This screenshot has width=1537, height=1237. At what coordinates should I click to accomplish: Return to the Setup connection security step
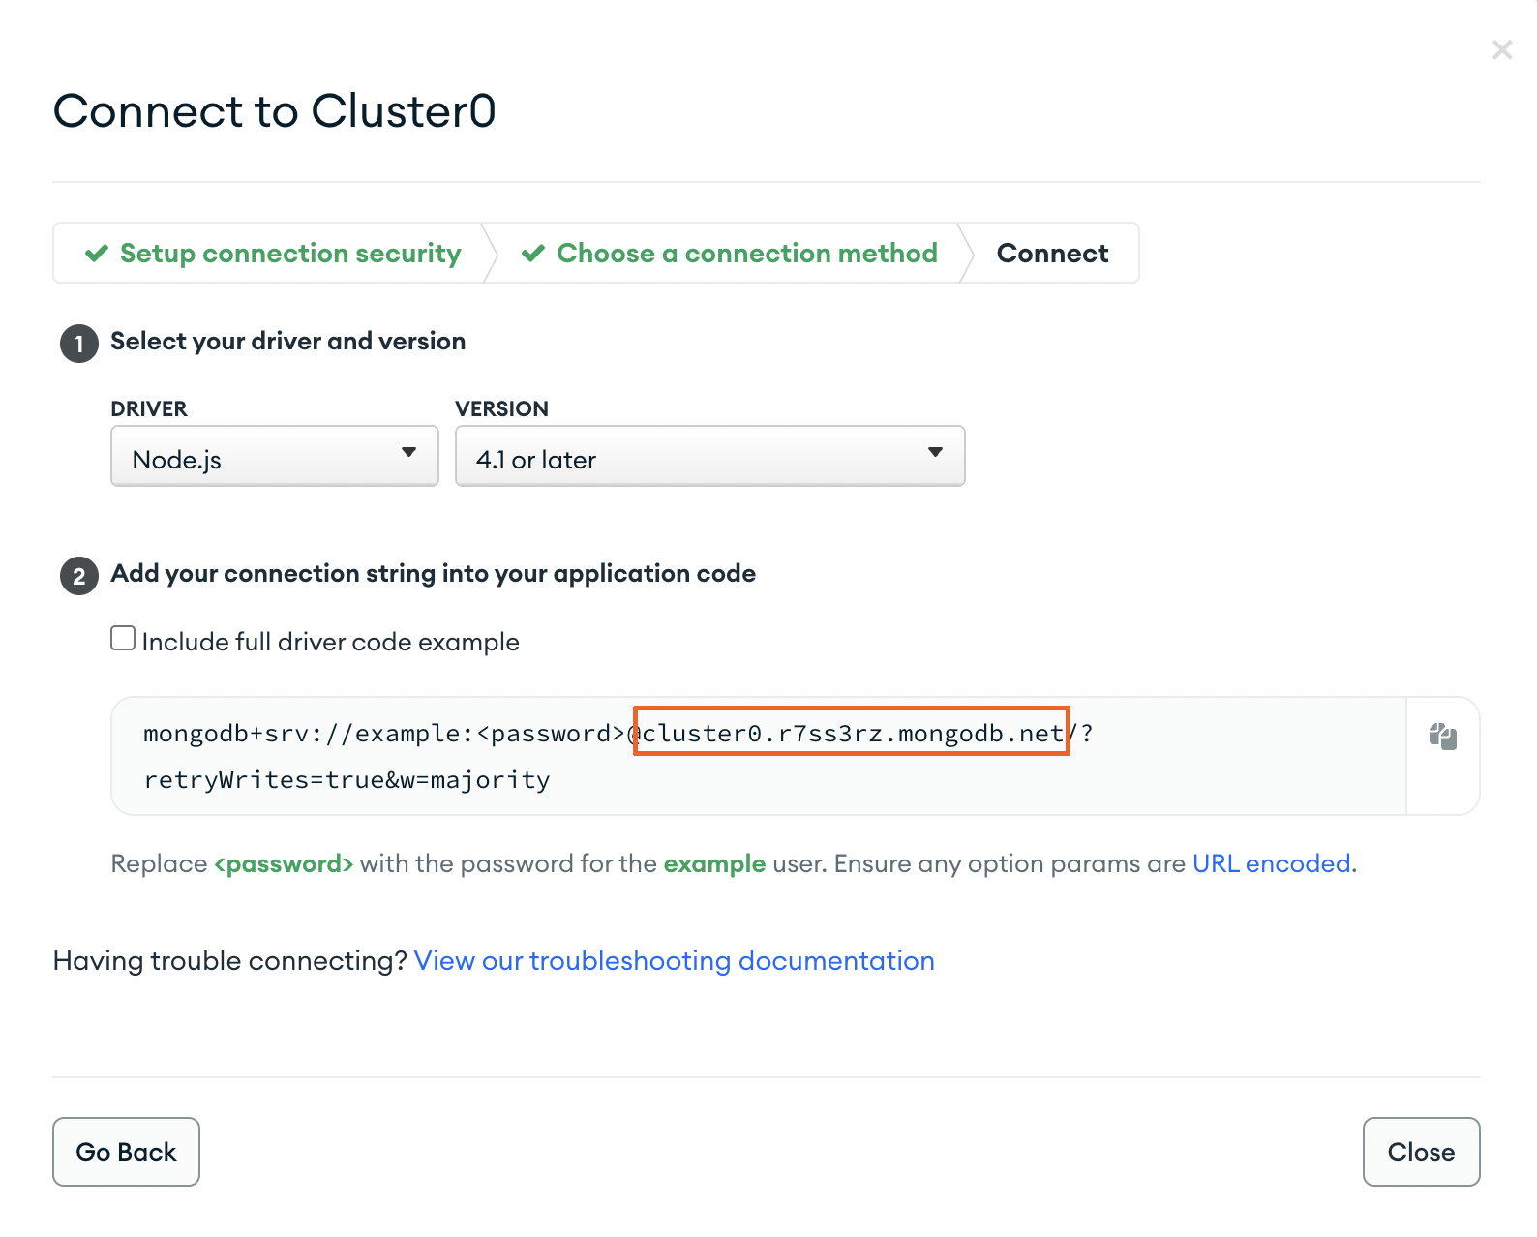(x=288, y=253)
